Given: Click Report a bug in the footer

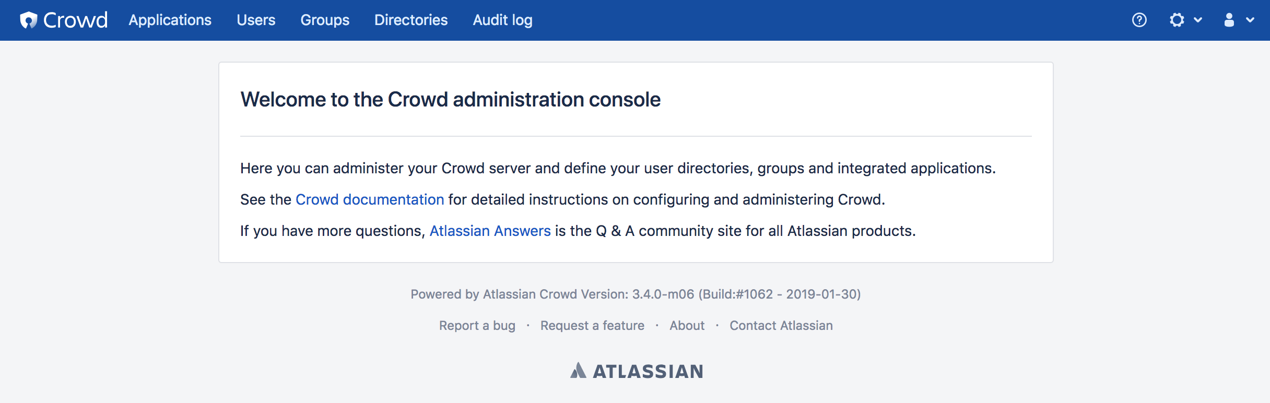Looking at the screenshot, I should [477, 325].
